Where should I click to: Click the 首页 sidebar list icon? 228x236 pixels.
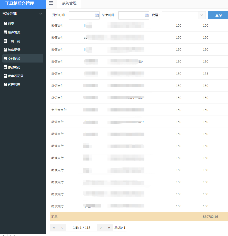tap(5, 24)
